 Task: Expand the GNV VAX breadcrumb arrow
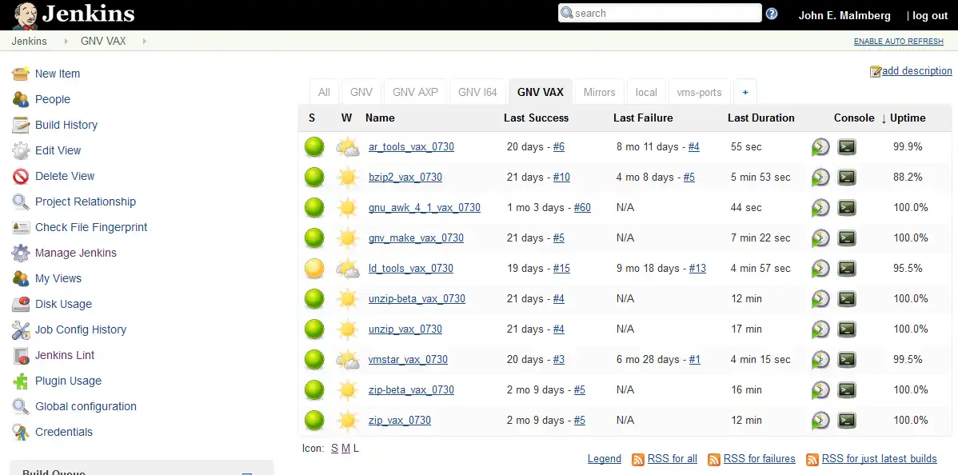[x=144, y=41]
